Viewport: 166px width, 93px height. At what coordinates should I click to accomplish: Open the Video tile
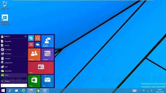click(x=31, y=45)
